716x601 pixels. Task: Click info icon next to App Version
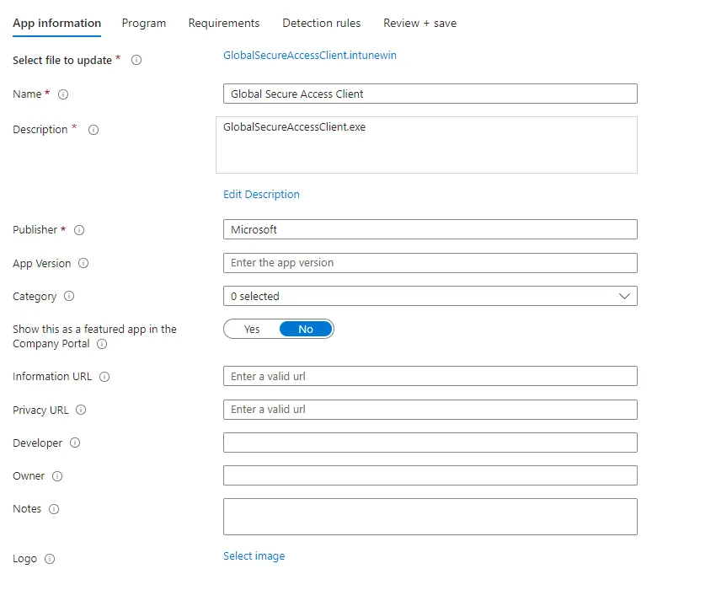(83, 263)
